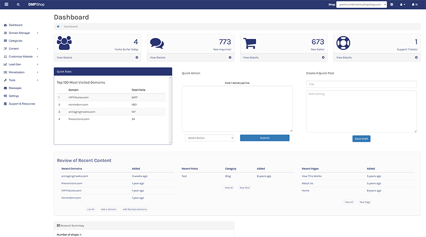Screen dimensions: 426x237
Task: Go to Settings in the sidebar
Action: pyautogui.click(x=14, y=96)
